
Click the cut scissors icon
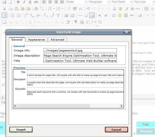click(x=4, y=9)
